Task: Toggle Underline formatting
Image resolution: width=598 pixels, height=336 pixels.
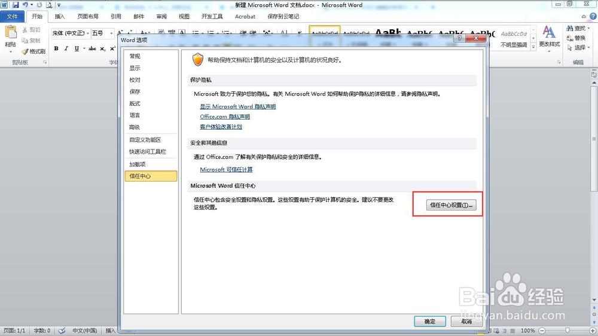Action: (x=77, y=48)
